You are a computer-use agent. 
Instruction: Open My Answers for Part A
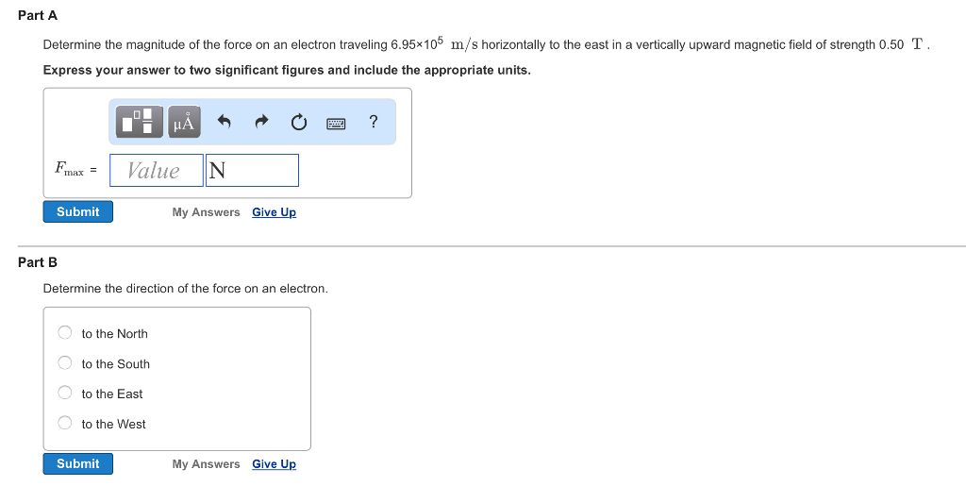pos(206,212)
